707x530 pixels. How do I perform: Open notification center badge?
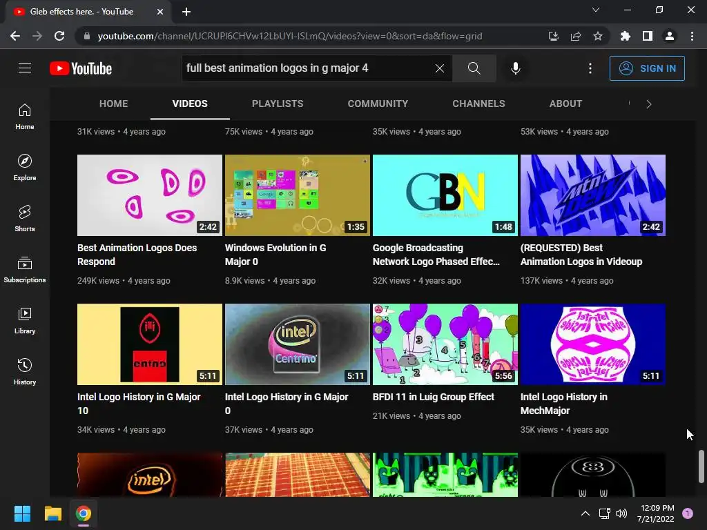(688, 513)
